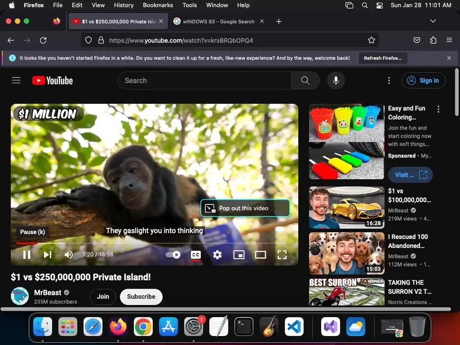Open the player settings gear
The height and width of the screenshot is (345, 460).
[x=217, y=255]
